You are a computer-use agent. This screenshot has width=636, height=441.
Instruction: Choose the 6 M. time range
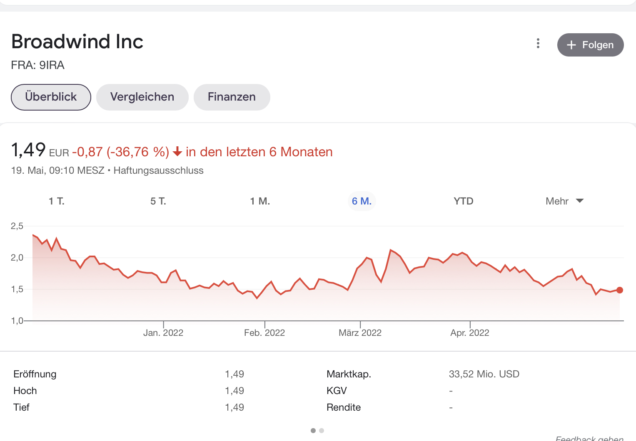(x=362, y=201)
